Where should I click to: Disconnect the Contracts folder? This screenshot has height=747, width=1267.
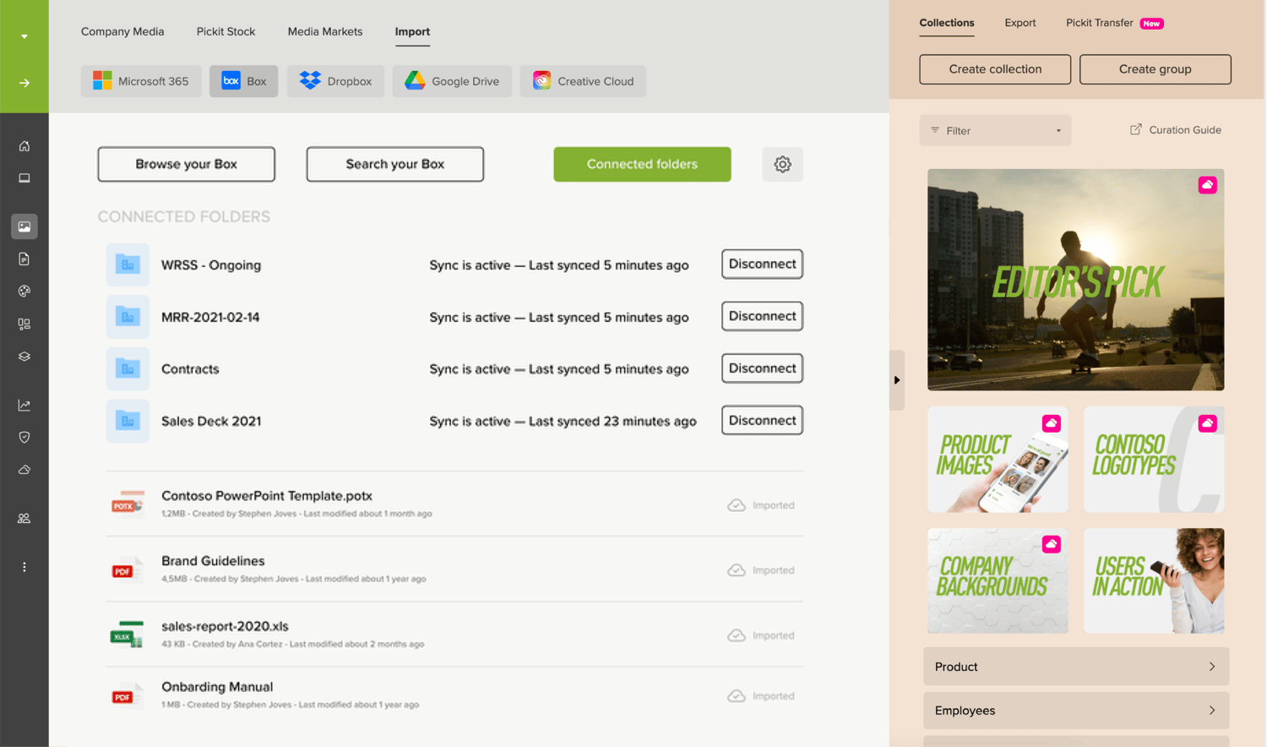click(761, 368)
